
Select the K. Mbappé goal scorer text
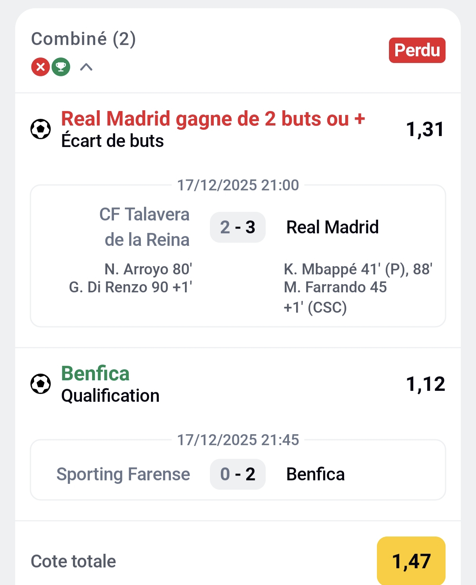pos(358,269)
